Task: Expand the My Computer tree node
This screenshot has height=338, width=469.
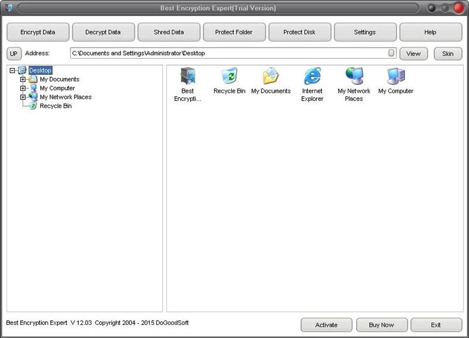Action: [x=23, y=88]
